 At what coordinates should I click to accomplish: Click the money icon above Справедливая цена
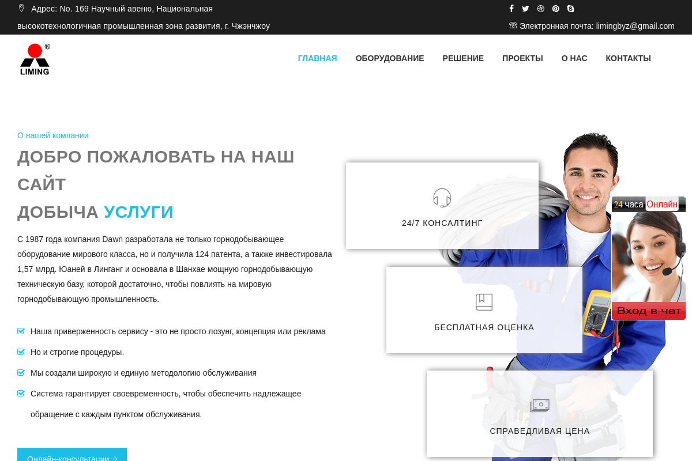(x=540, y=406)
